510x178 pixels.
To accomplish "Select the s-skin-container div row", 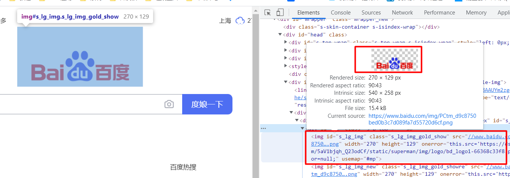I will [x=361, y=27].
